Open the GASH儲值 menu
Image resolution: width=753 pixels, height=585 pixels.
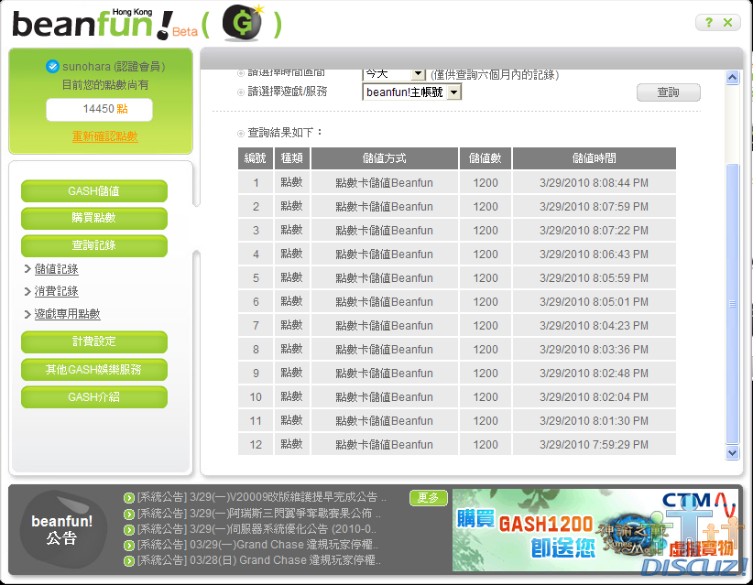pyautogui.click(x=94, y=191)
